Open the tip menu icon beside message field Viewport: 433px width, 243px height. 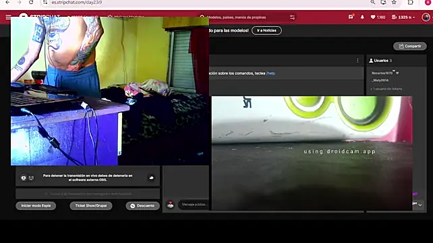point(171,205)
